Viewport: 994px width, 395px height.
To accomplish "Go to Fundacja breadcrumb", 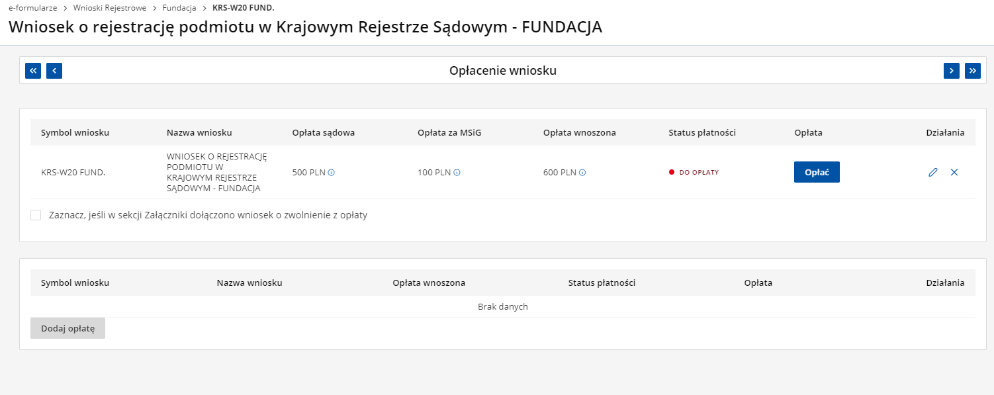I will [x=179, y=8].
